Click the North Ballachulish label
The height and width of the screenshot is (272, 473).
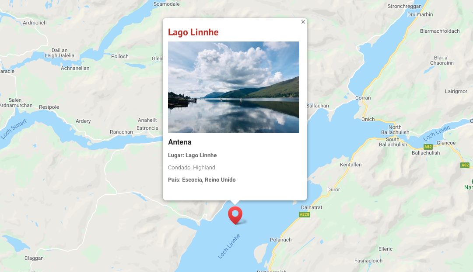[x=395, y=130]
